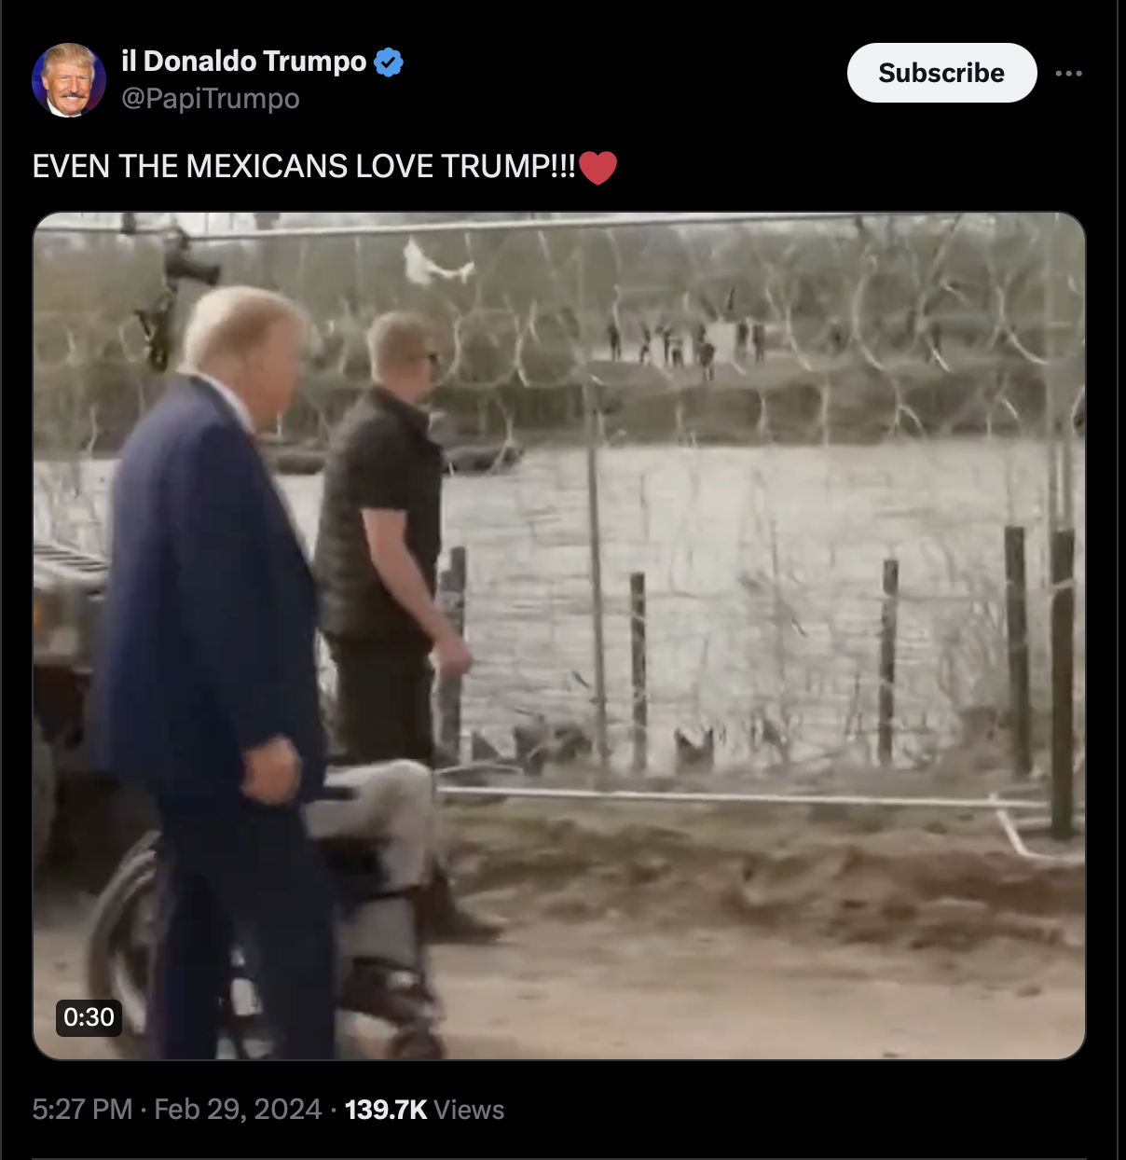Visit the @PapiTrumpo handle link

211,99
